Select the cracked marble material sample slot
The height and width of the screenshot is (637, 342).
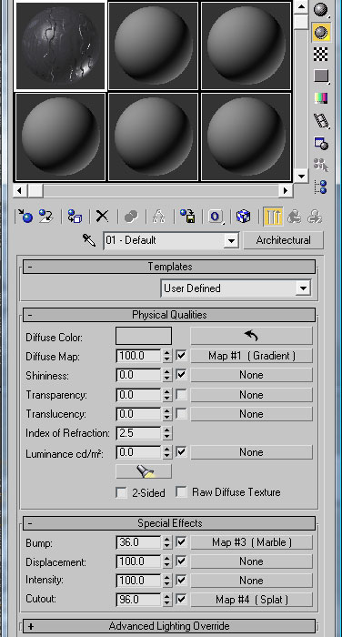pos(61,45)
